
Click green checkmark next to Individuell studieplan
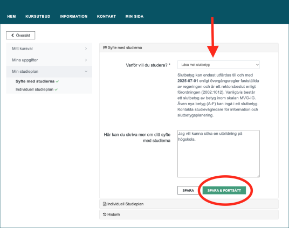pos(56,89)
